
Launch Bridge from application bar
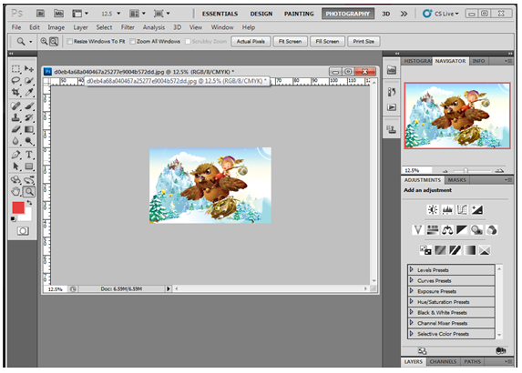[40, 14]
